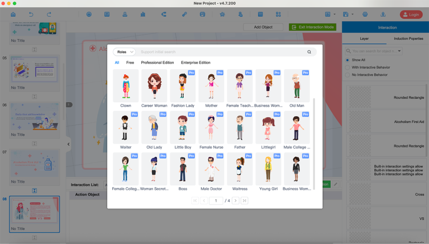Redo the last action
Viewport: 429px width, 244px height.
pos(49,15)
